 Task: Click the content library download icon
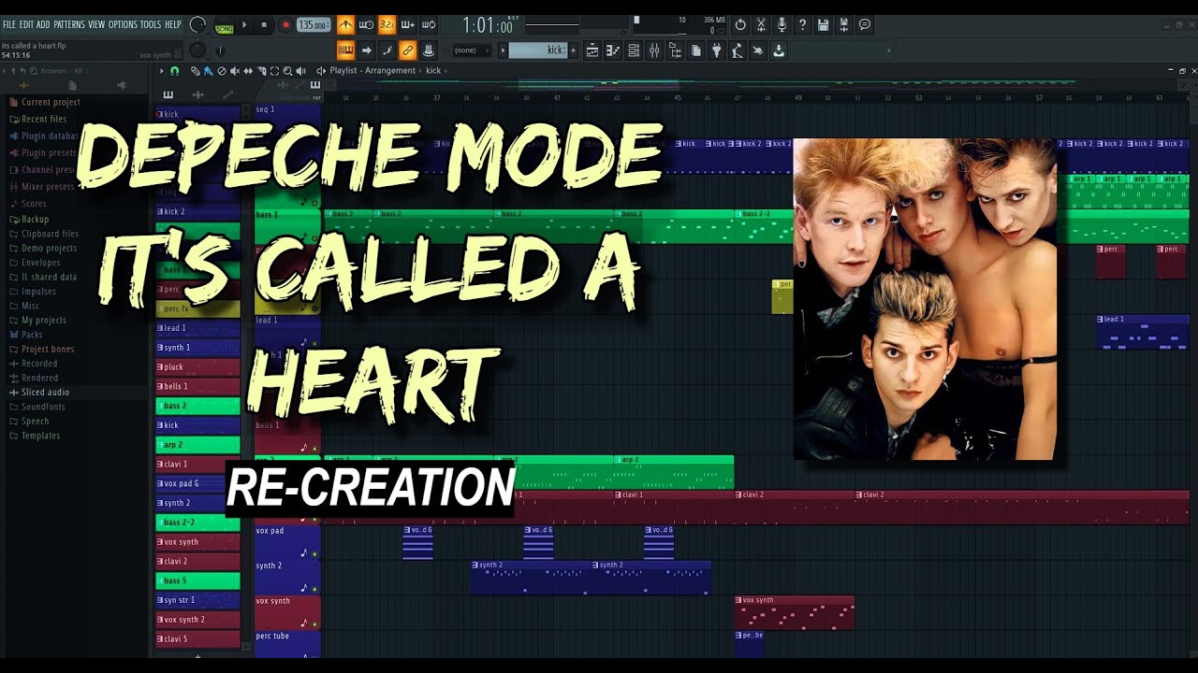pyautogui.click(x=778, y=50)
